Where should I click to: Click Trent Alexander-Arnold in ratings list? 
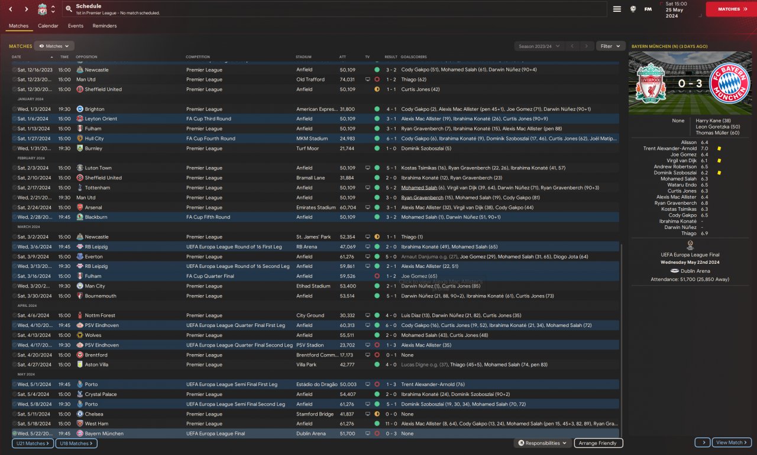click(670, 149)
